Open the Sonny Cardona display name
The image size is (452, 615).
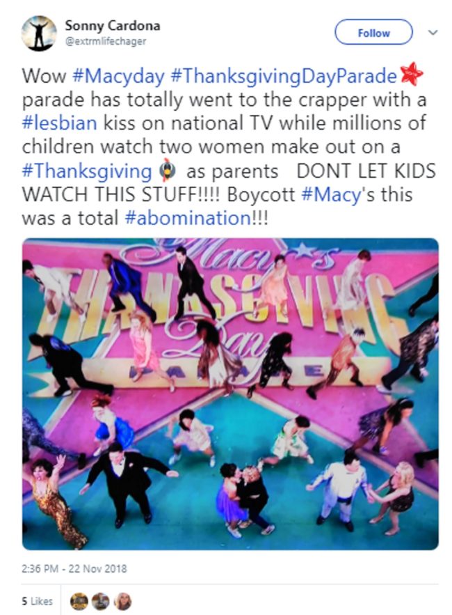[x=113, y=26]
